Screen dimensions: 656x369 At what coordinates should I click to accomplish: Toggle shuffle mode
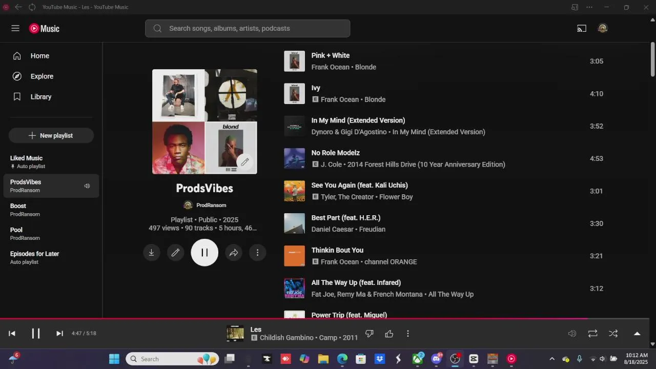(613, 334)
